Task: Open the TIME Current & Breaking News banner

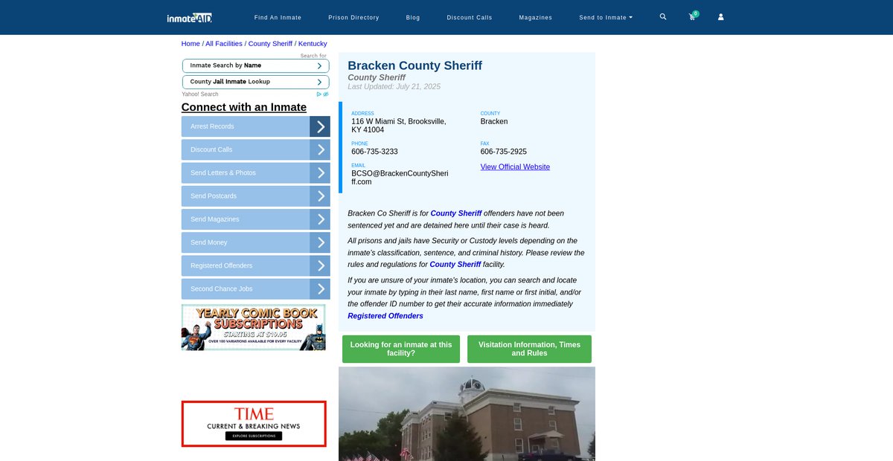Action: tap(254, 424)
